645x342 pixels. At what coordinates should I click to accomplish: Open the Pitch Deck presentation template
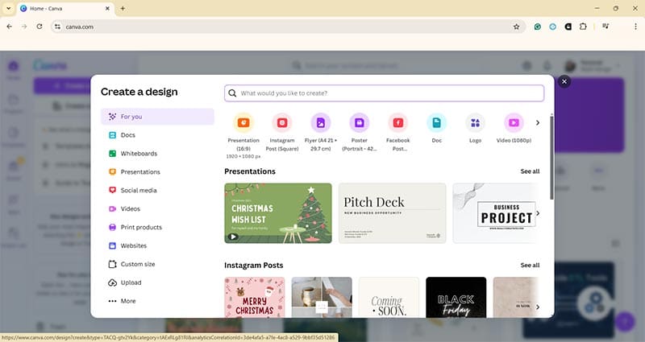(392, 213)
